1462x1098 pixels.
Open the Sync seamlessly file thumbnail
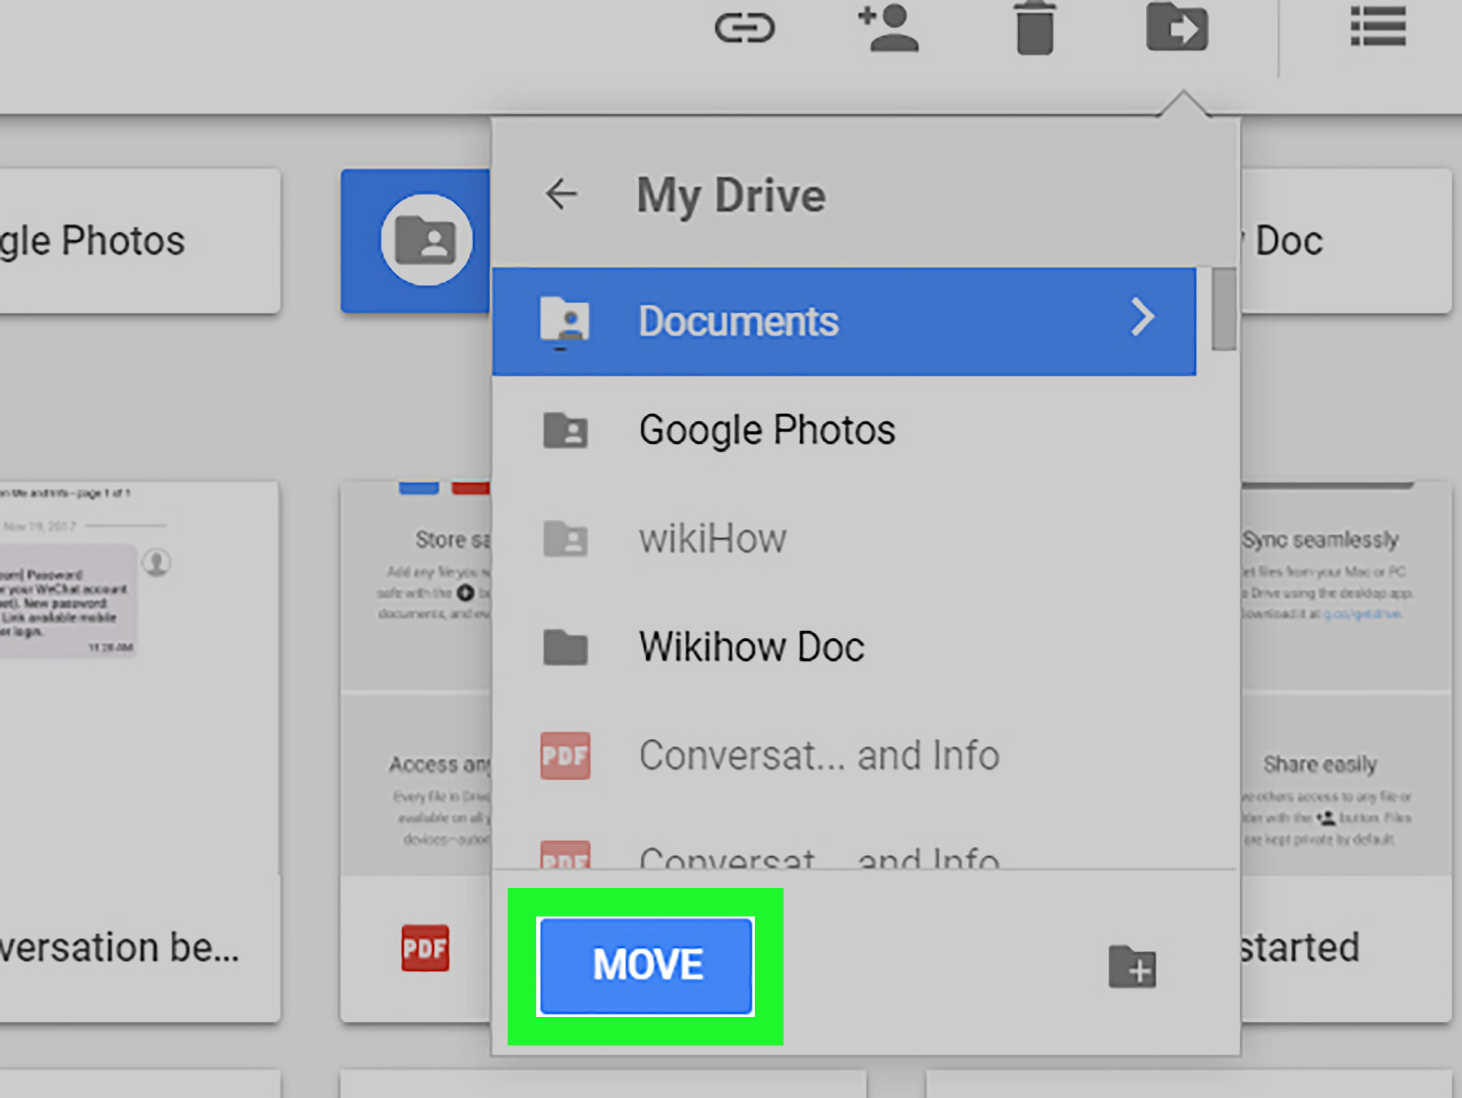[x=1346, y=679]
